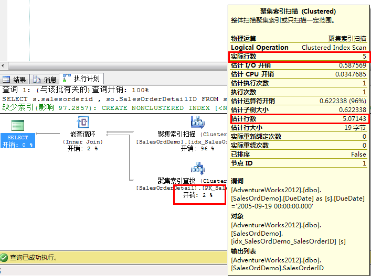Click the 输出列表 section heading

pyautogui.click(x=243, y=251)
